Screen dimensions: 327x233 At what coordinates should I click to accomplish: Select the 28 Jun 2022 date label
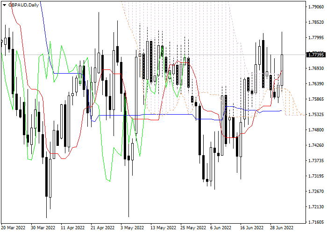tap(282, 228)
